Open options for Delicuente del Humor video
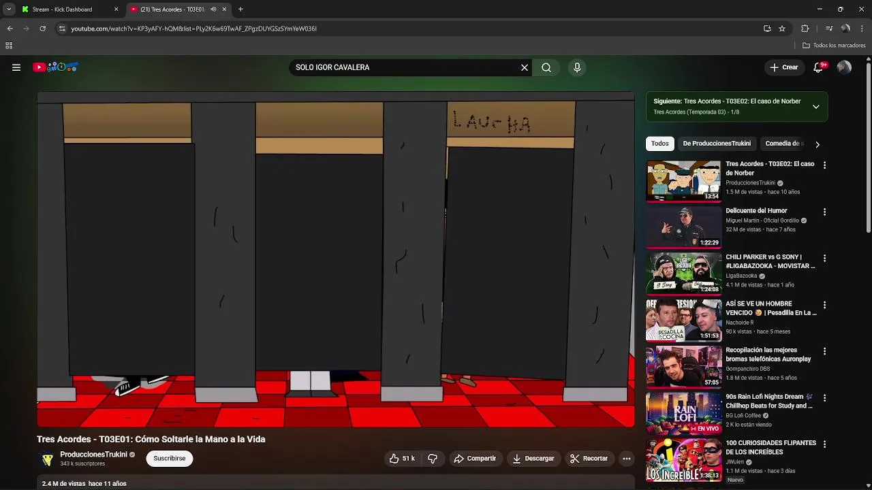872x490 pixels. [824, 212]
